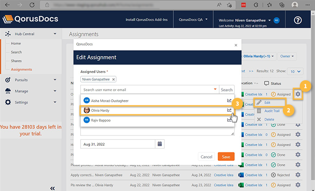The width and height of the screenshot is (315, 191).
Task: Click the gear icon on the Rejected row
Action: 298,174
